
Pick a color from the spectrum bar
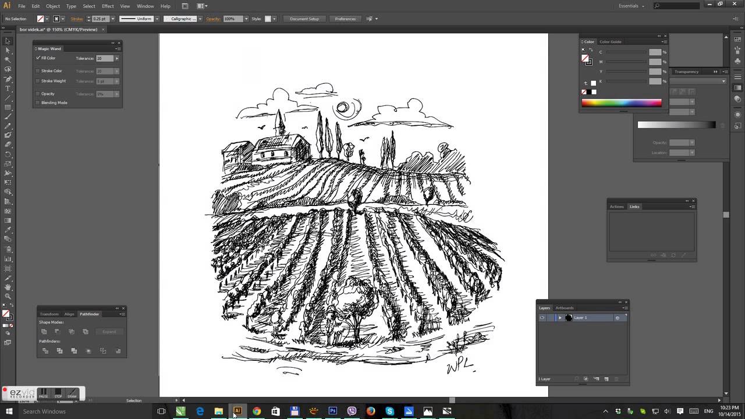point(621,103)
